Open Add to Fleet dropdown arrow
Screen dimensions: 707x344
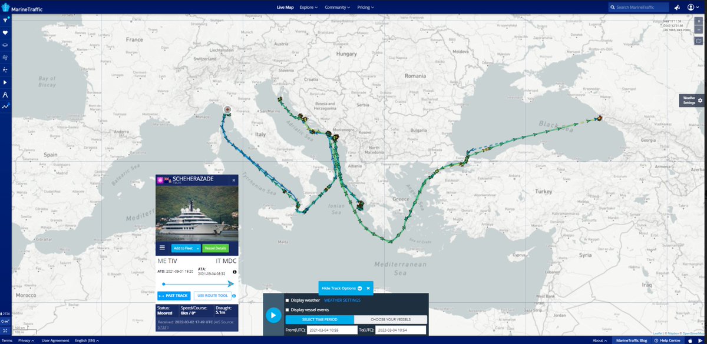point(198,248)
